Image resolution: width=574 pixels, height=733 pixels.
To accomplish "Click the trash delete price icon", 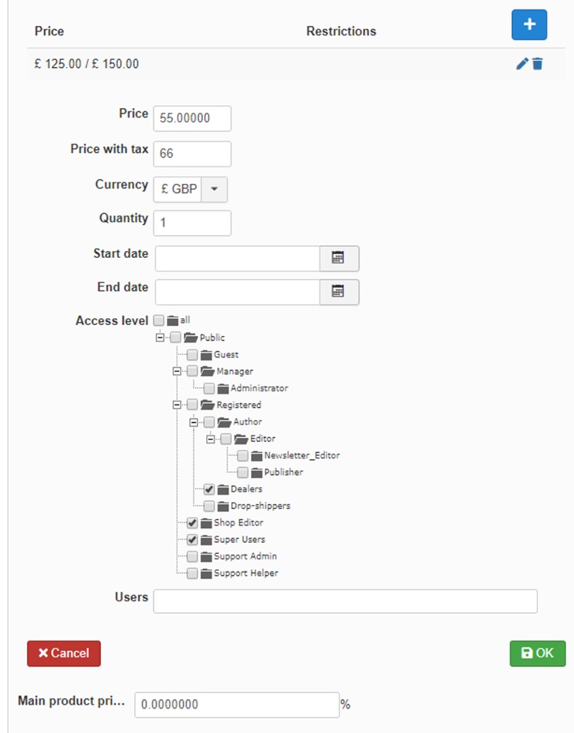I will [537, 64].
